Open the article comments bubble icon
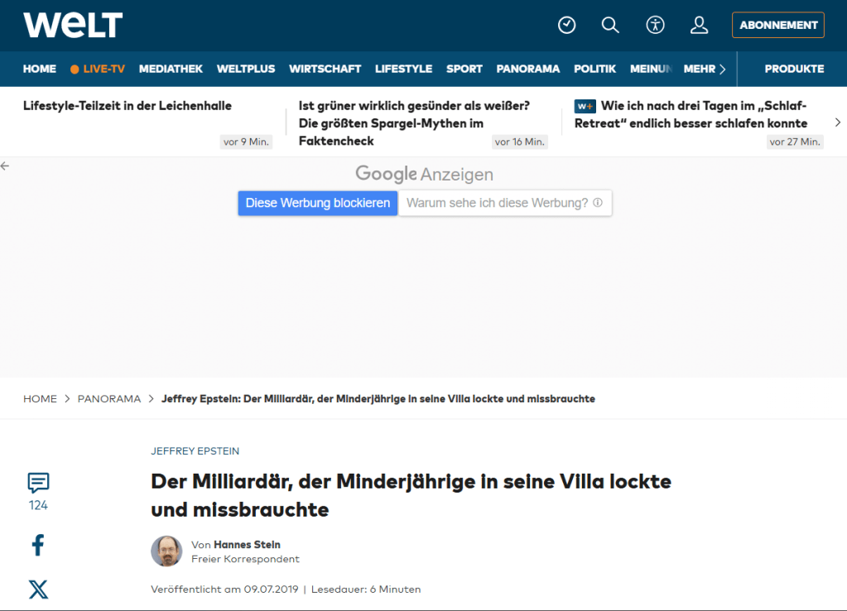The width and height of the screenshot is (847, 611). click(38, 483)
